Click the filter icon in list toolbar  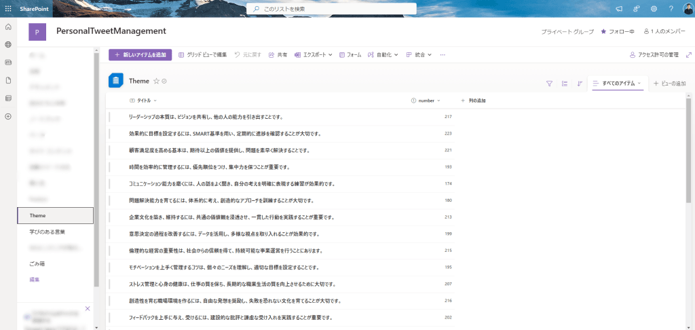pyautogui.click(x=549, y=84)
